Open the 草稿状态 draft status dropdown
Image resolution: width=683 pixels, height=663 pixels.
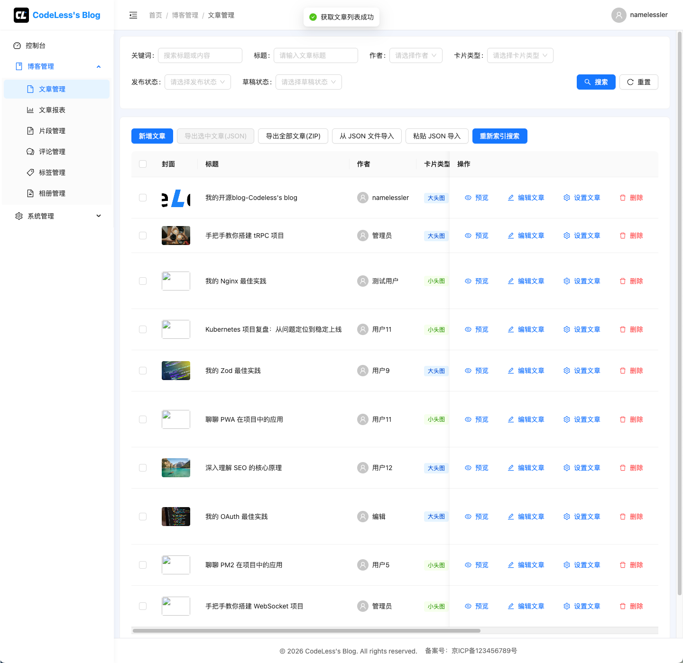[309, 82]
